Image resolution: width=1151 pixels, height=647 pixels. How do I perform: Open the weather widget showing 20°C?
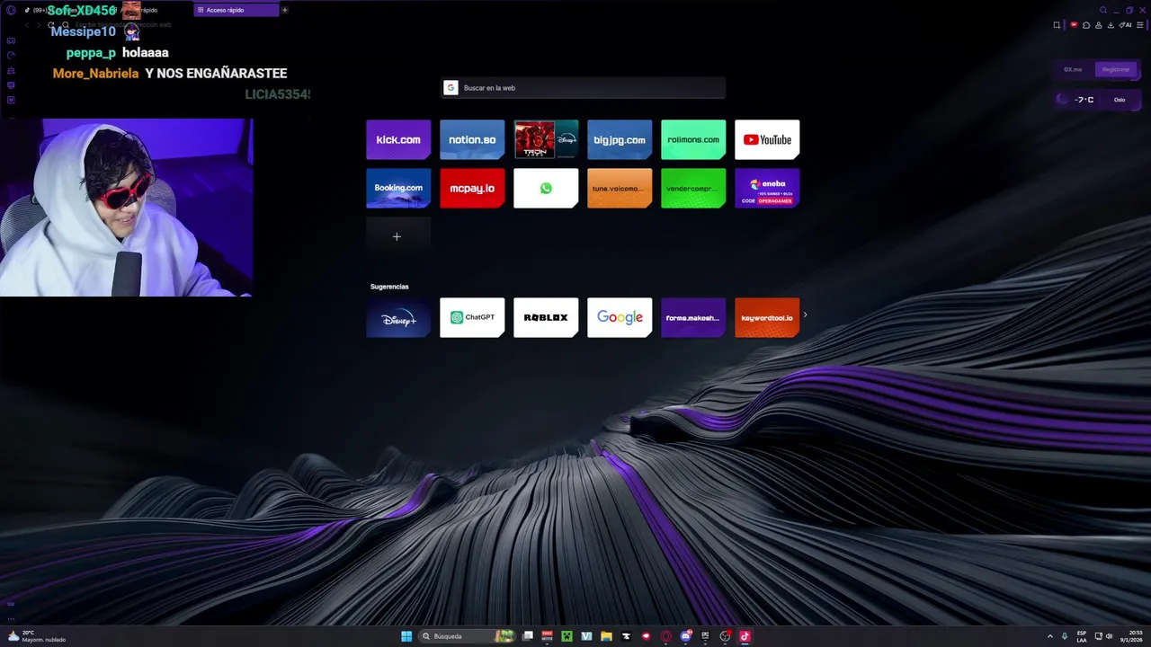36,636
